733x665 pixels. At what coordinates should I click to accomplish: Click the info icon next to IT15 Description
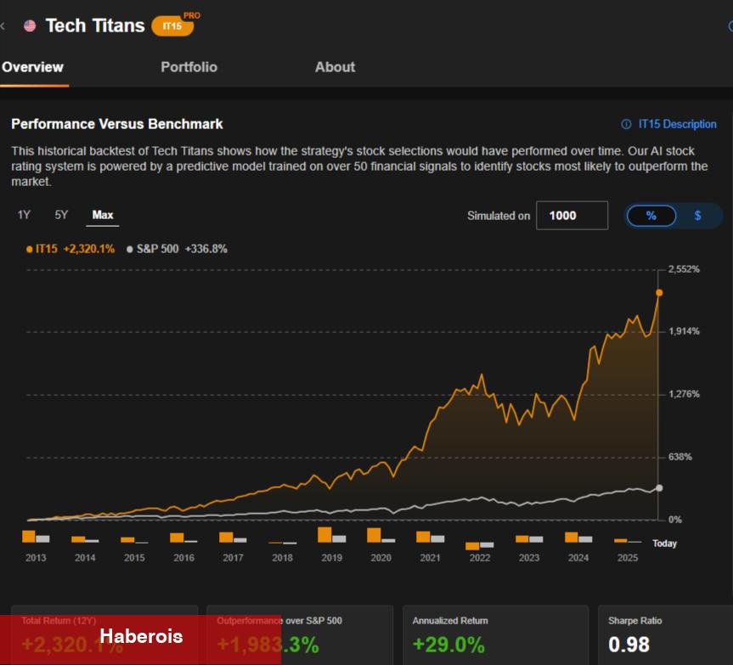click(626, 124)
